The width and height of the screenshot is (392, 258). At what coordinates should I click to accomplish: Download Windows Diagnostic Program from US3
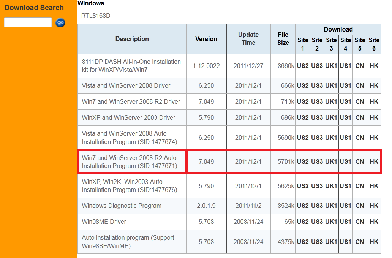317,206
